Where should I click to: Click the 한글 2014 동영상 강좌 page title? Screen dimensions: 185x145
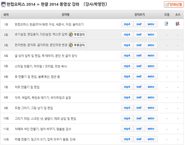pos(60,4)
